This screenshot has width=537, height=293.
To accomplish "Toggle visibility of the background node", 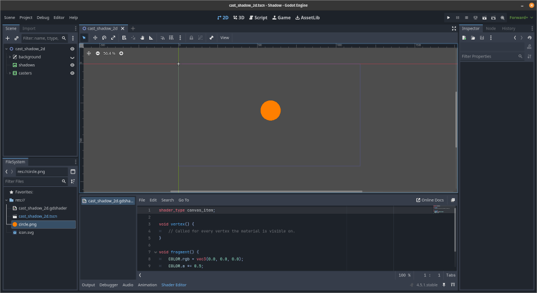I will pos(72,57).
